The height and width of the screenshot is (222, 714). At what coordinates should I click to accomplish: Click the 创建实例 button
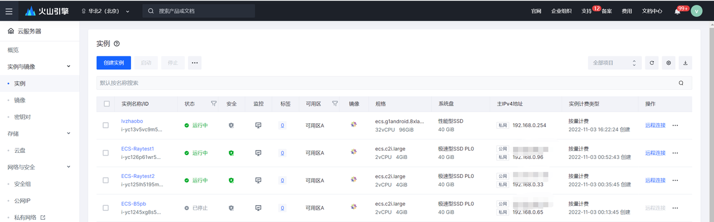coord(114,63)
